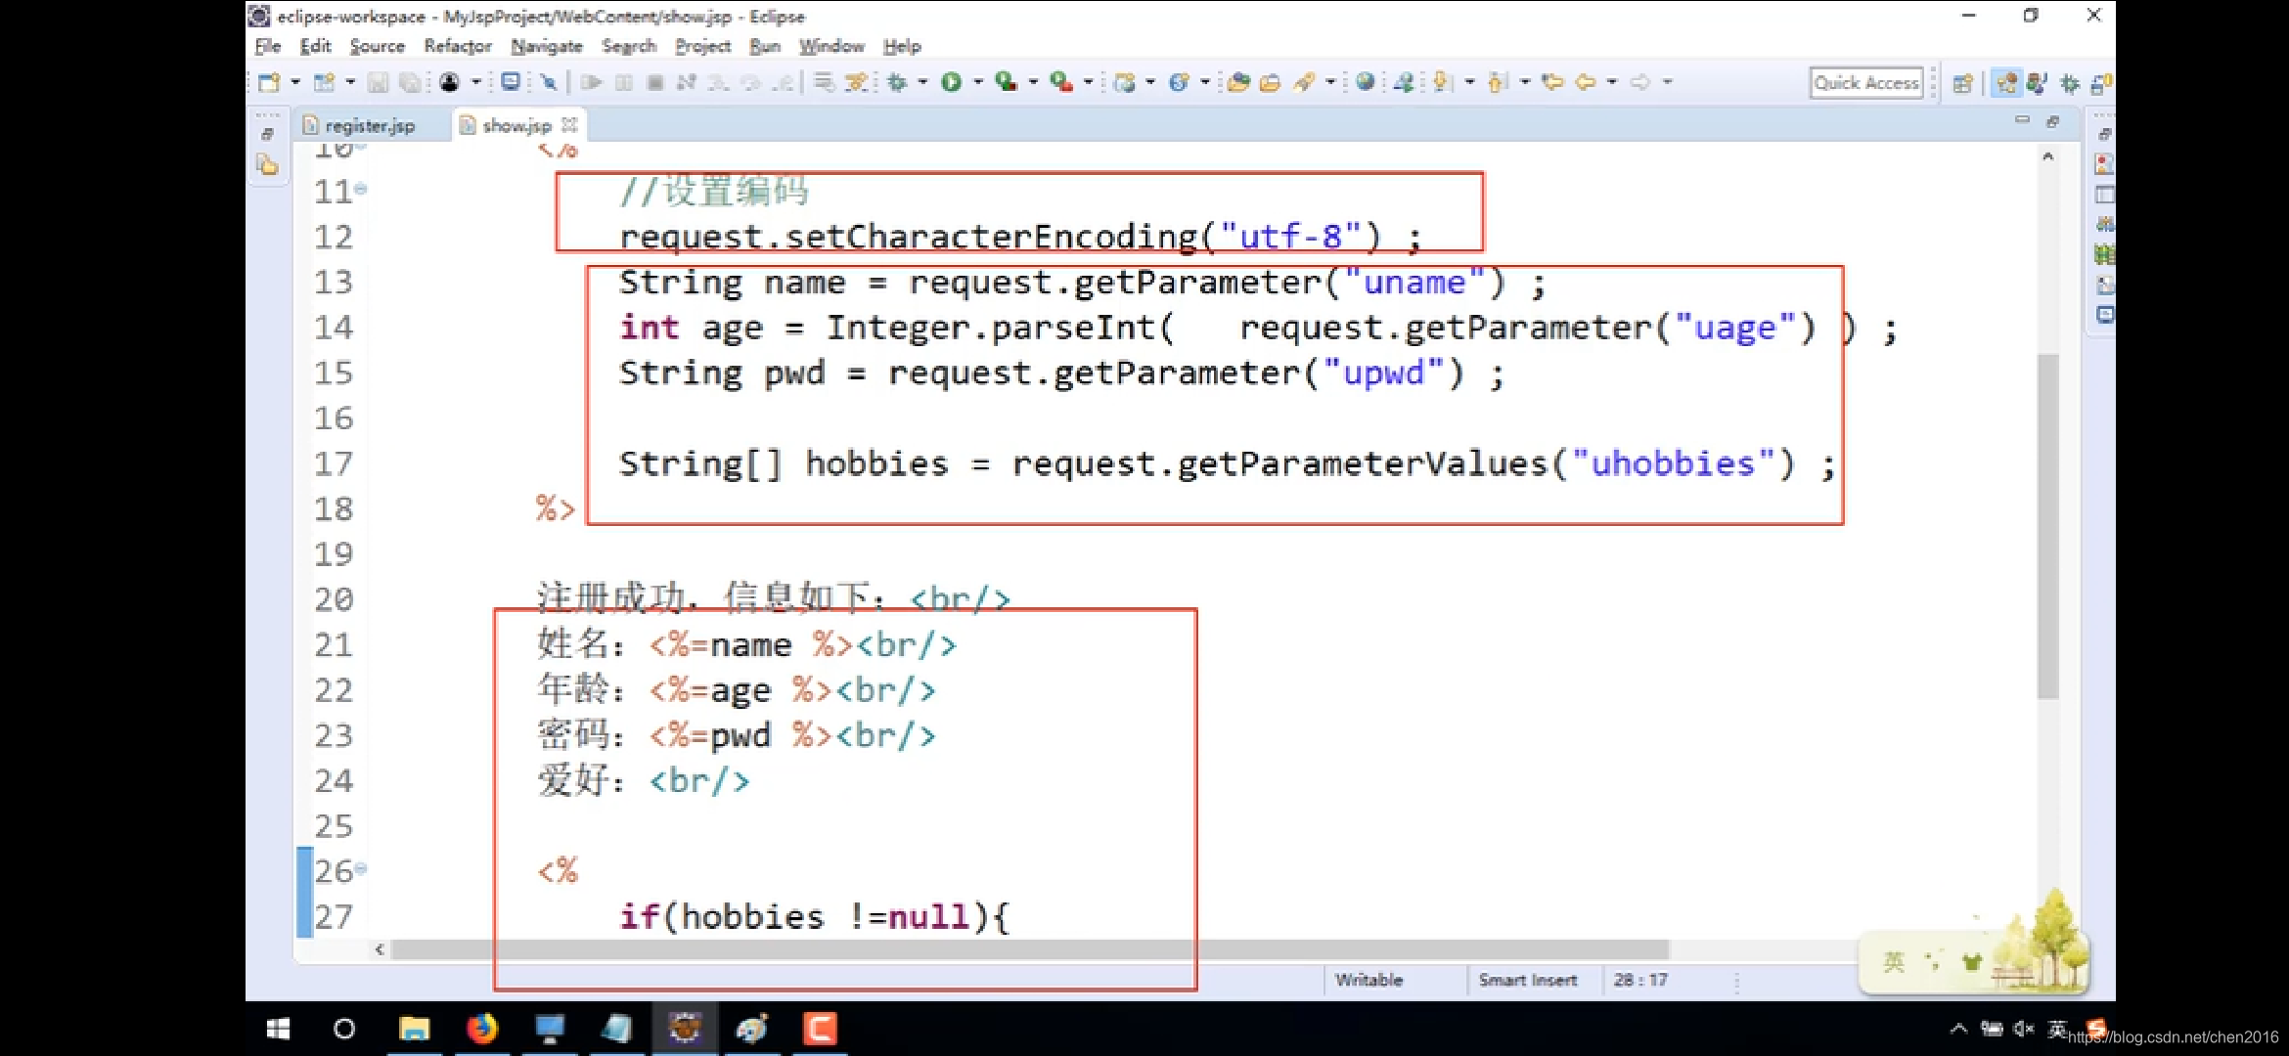Screen dimensions: 2289x1056
Task: Open the Previous Annotation dropdown arrow
Action: click(1524, 83)
